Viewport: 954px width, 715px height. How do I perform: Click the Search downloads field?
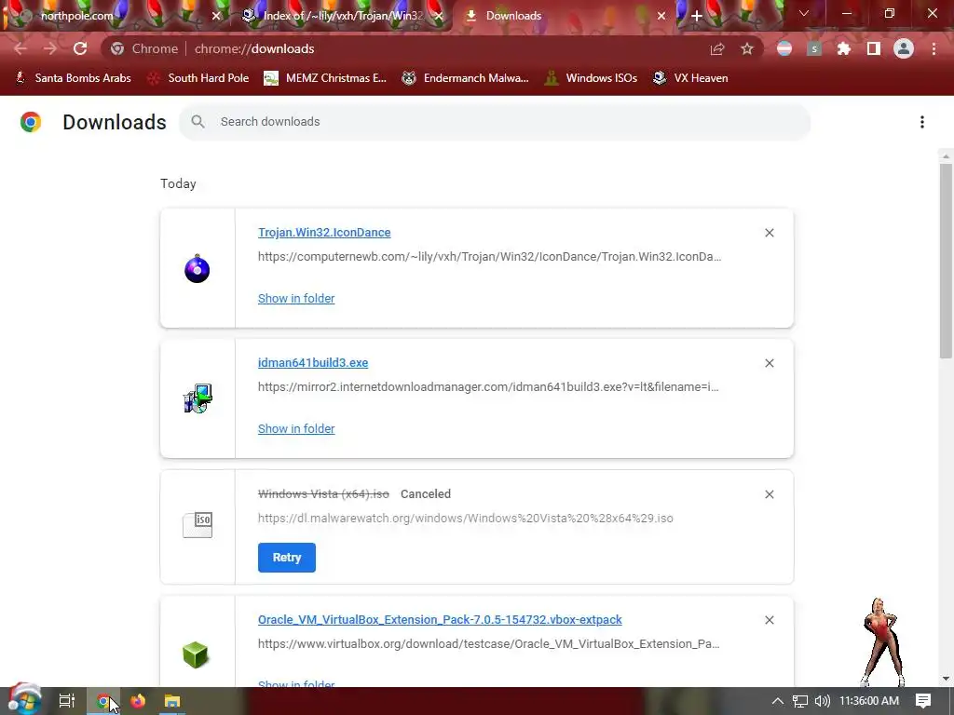tap(494, 122)
